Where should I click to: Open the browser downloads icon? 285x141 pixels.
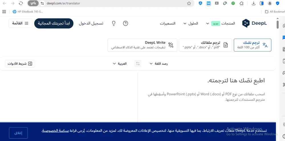[x=254, y=3]
